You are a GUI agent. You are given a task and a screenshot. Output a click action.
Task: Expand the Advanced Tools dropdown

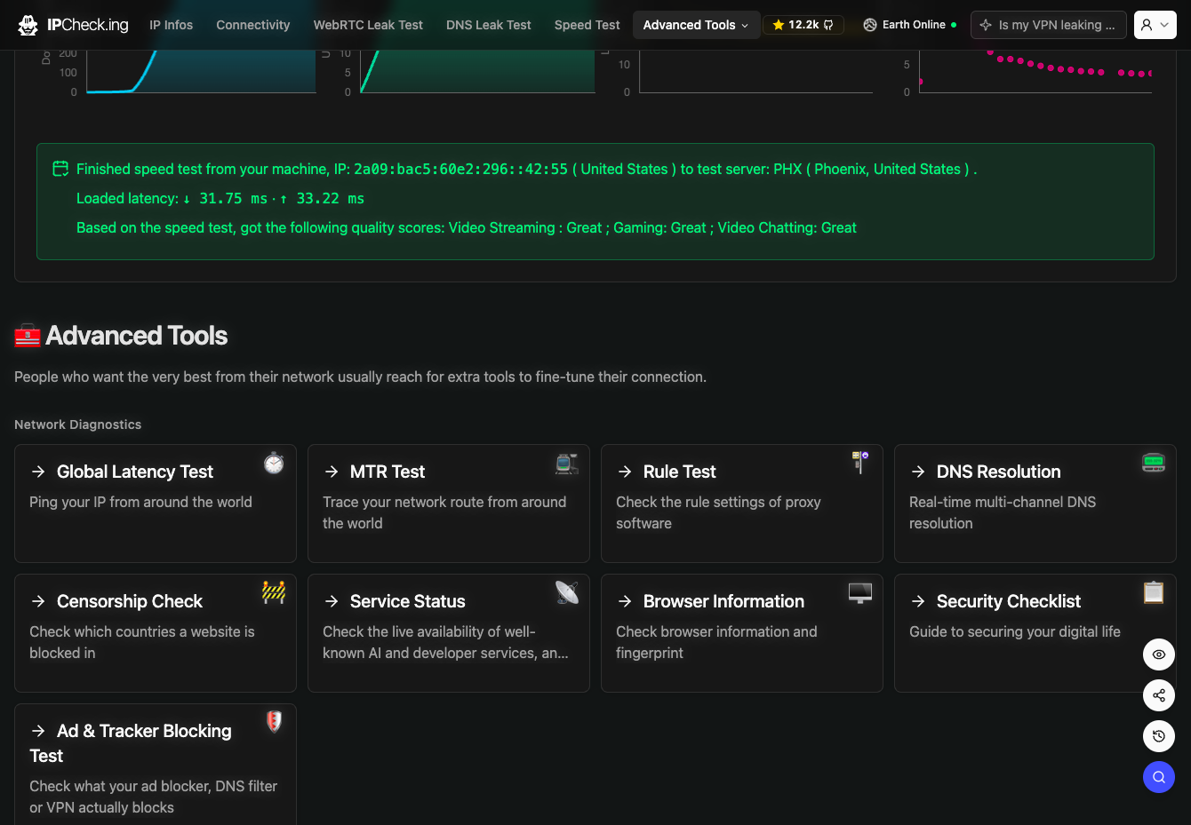(696, 25)
